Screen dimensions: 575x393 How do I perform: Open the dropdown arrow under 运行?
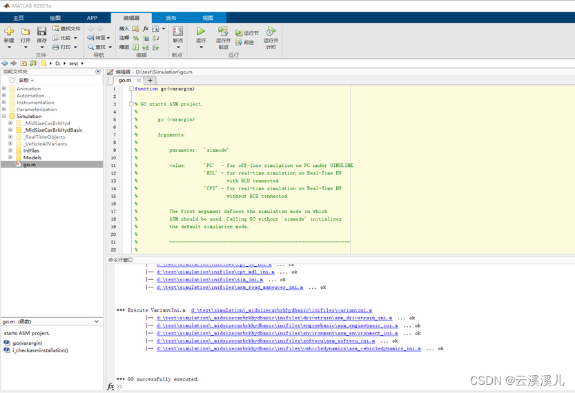click(x=201, y=48)
